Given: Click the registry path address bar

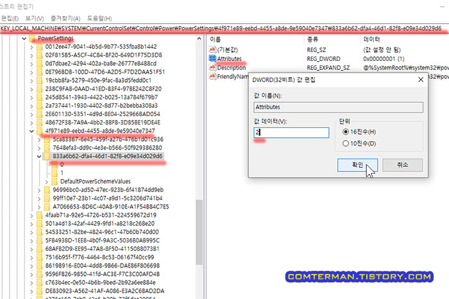Looking at the screenshot, I should pyautogui.click(x=224, y=28).
